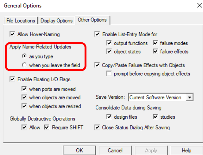Toggle "when objects are resized" checkbox
The height and width of the screenshot is (155, 203).
click(x=24, y=106)
